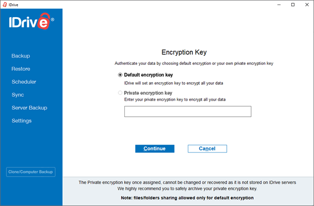Screen dimensions: 314x206
Task: Switch to the Sync section
Action: (x=18, y=95)
